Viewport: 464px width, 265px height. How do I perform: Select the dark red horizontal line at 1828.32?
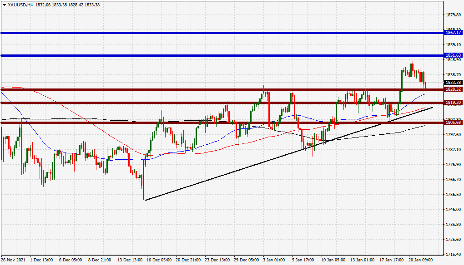(x=222, y=89)
